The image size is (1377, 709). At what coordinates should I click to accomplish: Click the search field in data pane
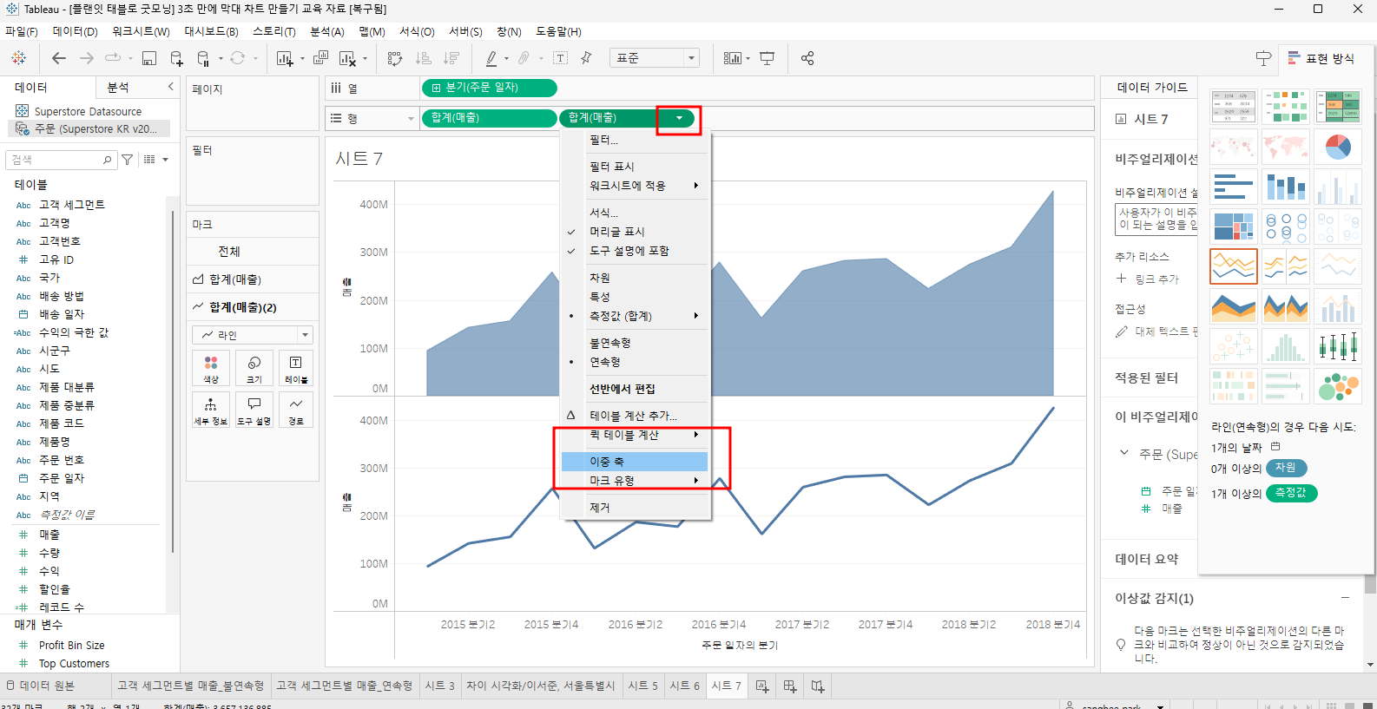pos(61,160)
